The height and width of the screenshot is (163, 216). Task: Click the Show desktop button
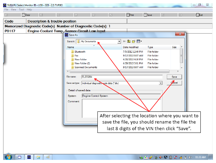tap(210, 157)
